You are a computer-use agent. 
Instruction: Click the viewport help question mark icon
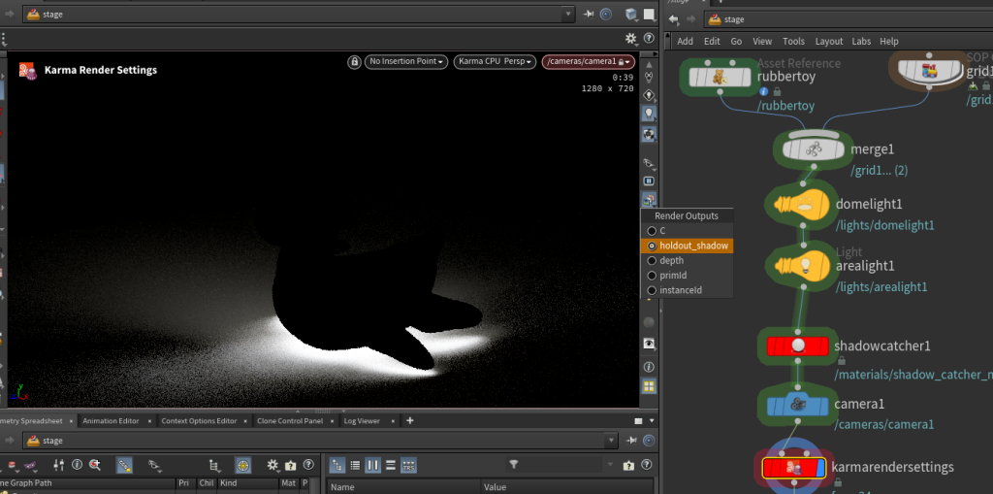click(651, 39)
